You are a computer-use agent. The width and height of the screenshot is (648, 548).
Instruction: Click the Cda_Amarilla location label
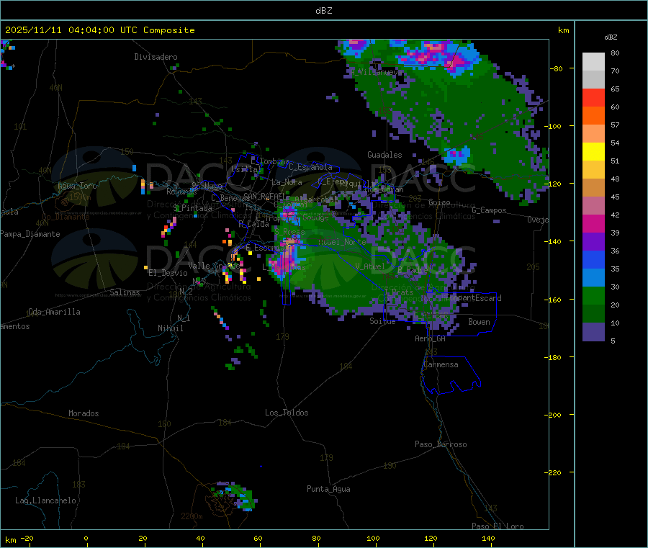pyautogui.click(x=54, y=312)
